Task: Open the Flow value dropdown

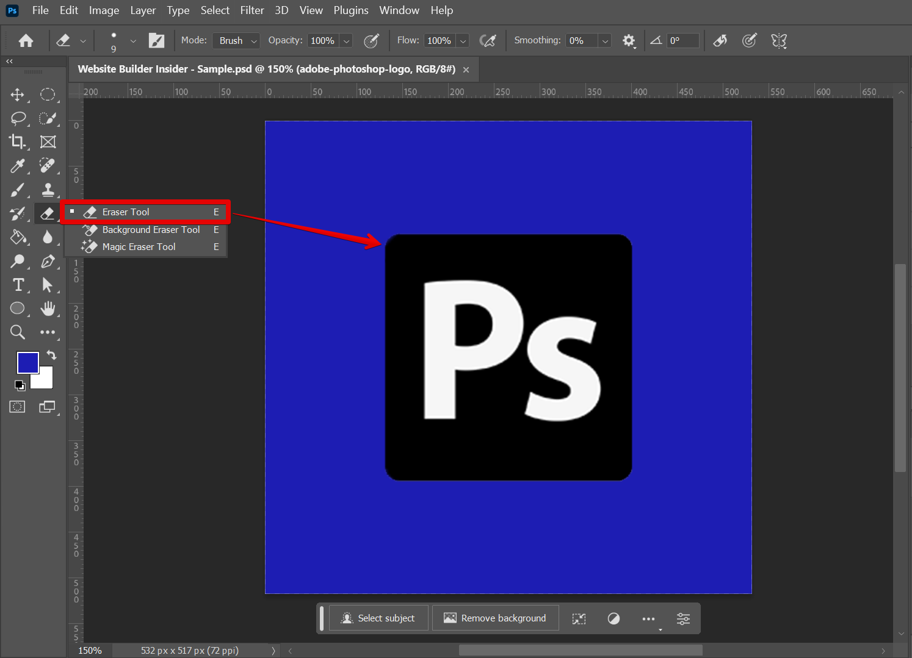Action: tap(462, 40)
